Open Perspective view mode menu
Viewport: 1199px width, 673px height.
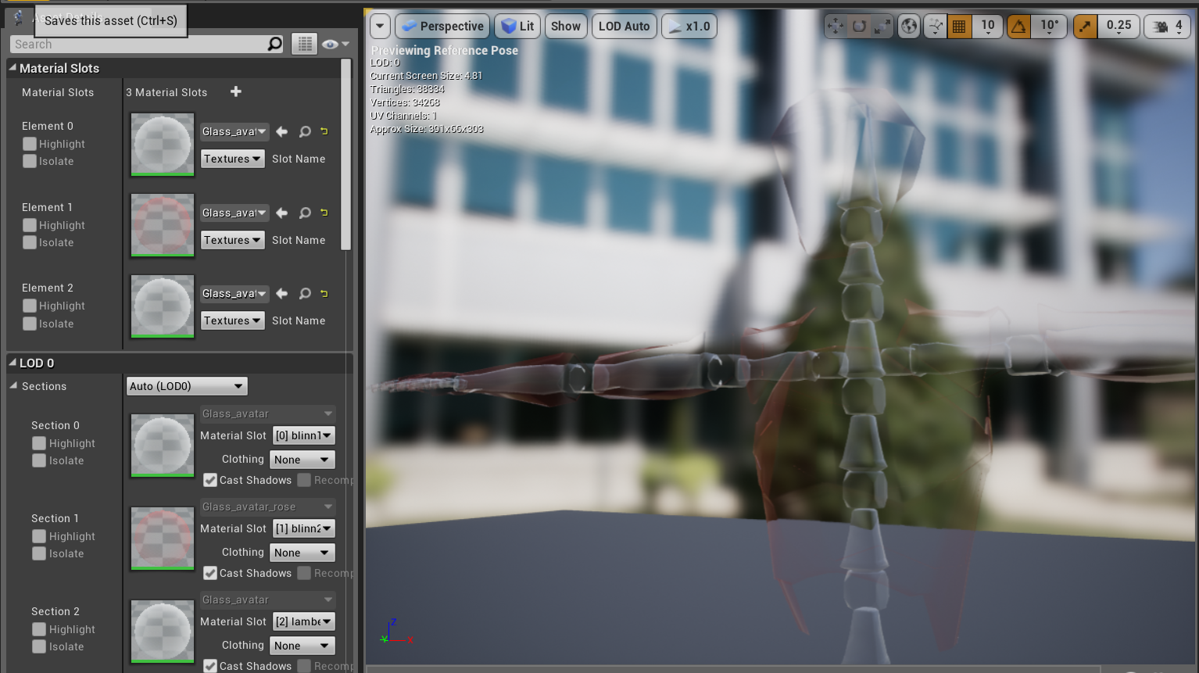[442, 26]
